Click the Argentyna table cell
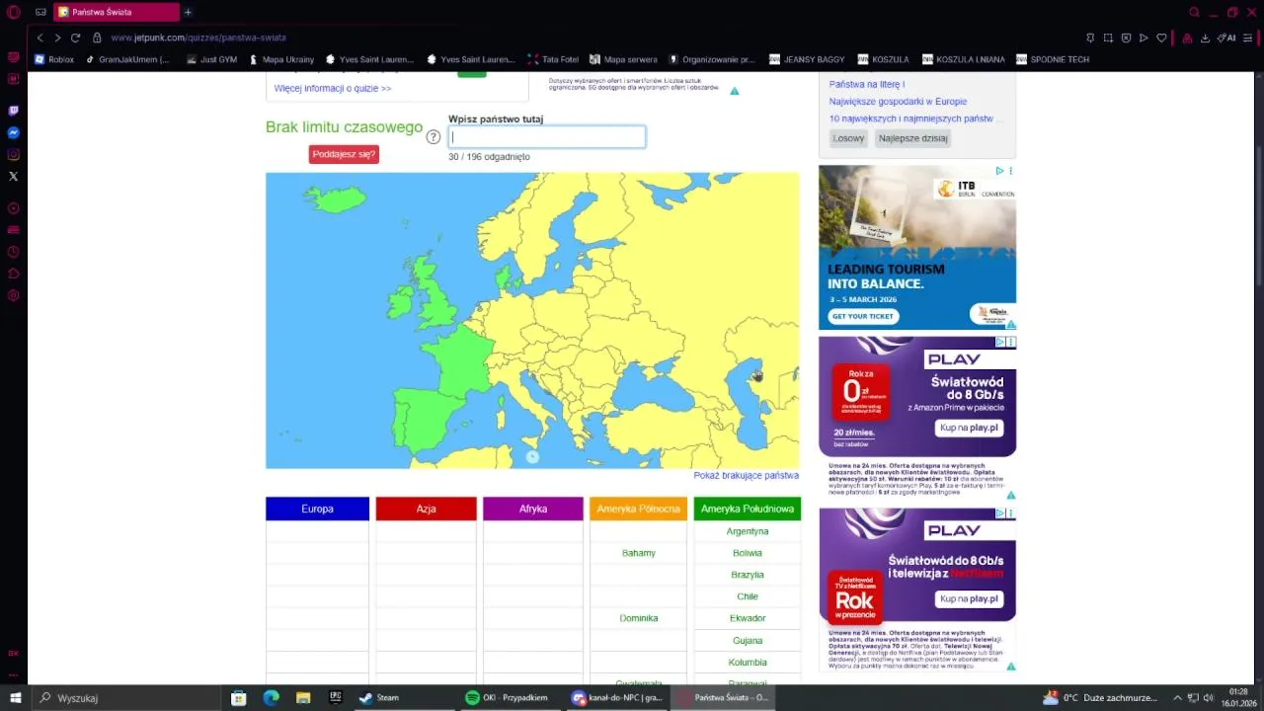 [x=748, y=531]
